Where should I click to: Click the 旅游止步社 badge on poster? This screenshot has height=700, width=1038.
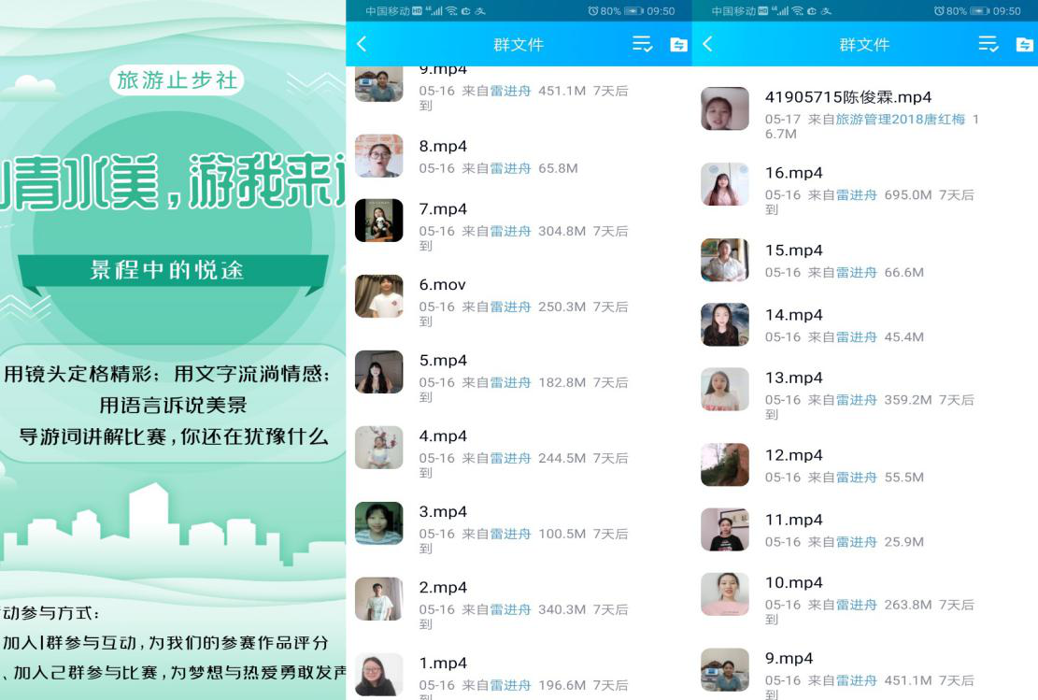coord(177,80)
